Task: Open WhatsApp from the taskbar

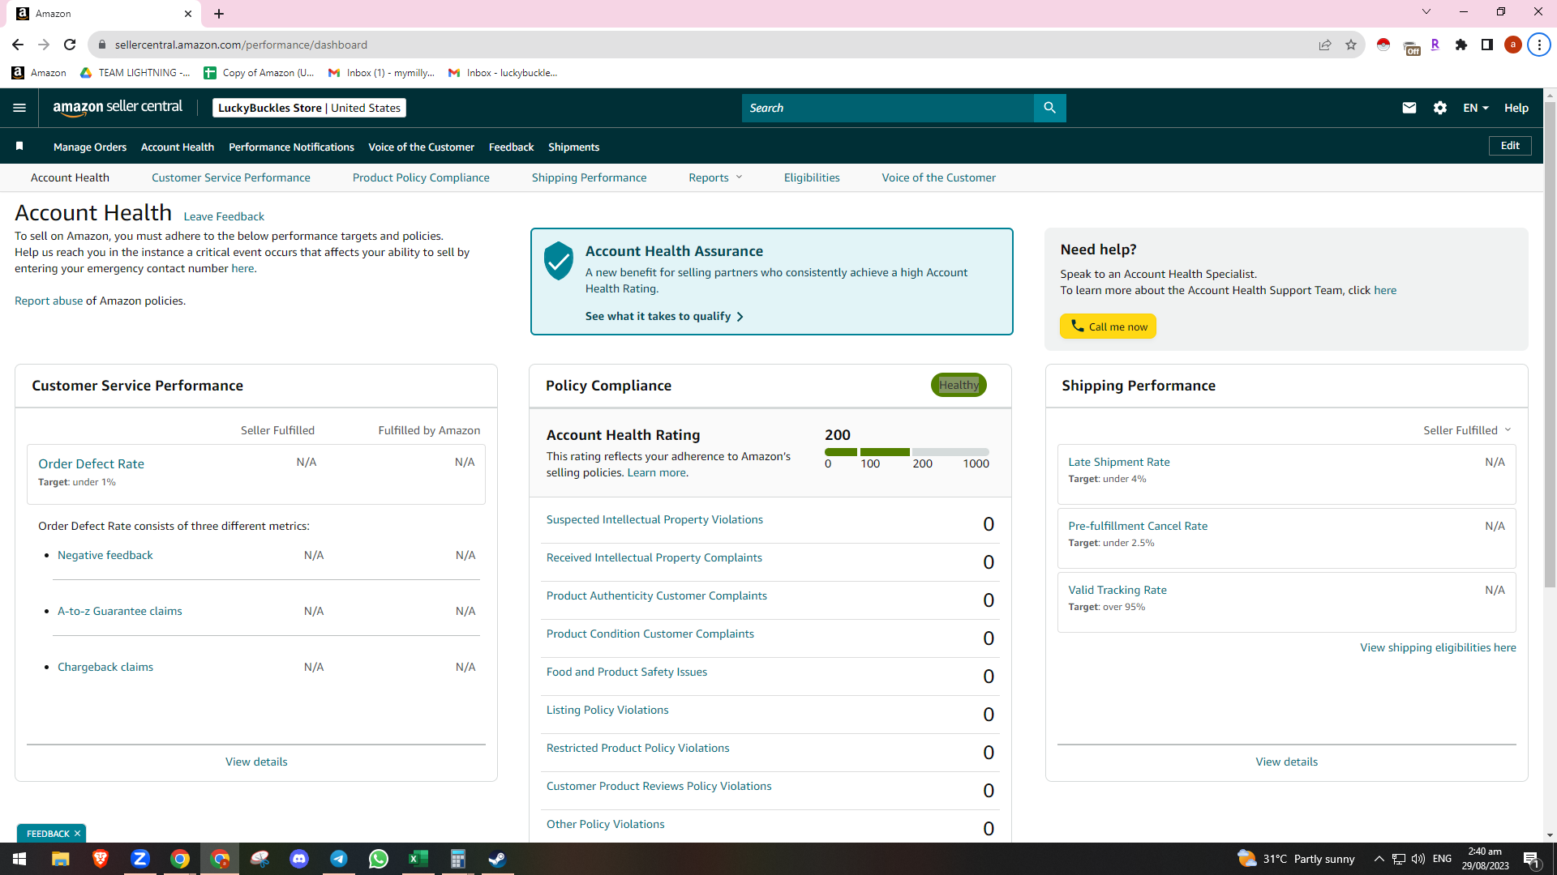Action: (x=379, y=859)
